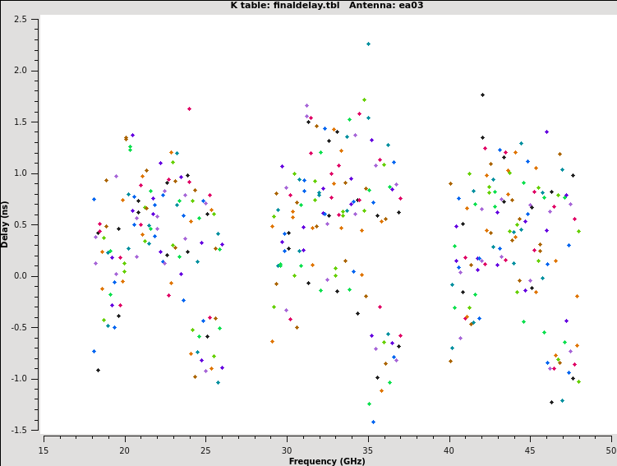This screenshot has width=617, height=466.
Task: Click the y-axis tick label -1.0
Action: click(21, 378)
